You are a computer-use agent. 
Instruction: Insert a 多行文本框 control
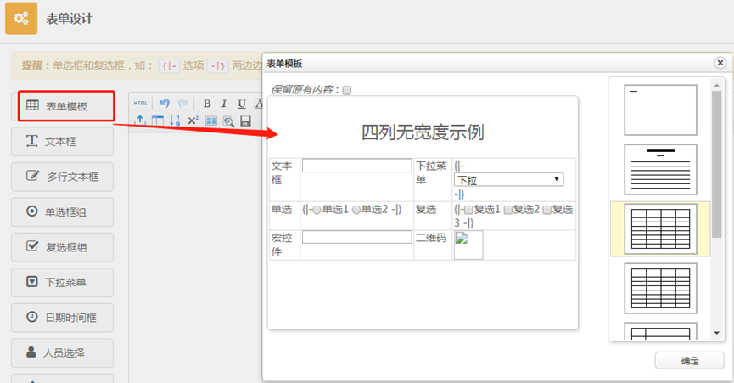pos(62,177)
